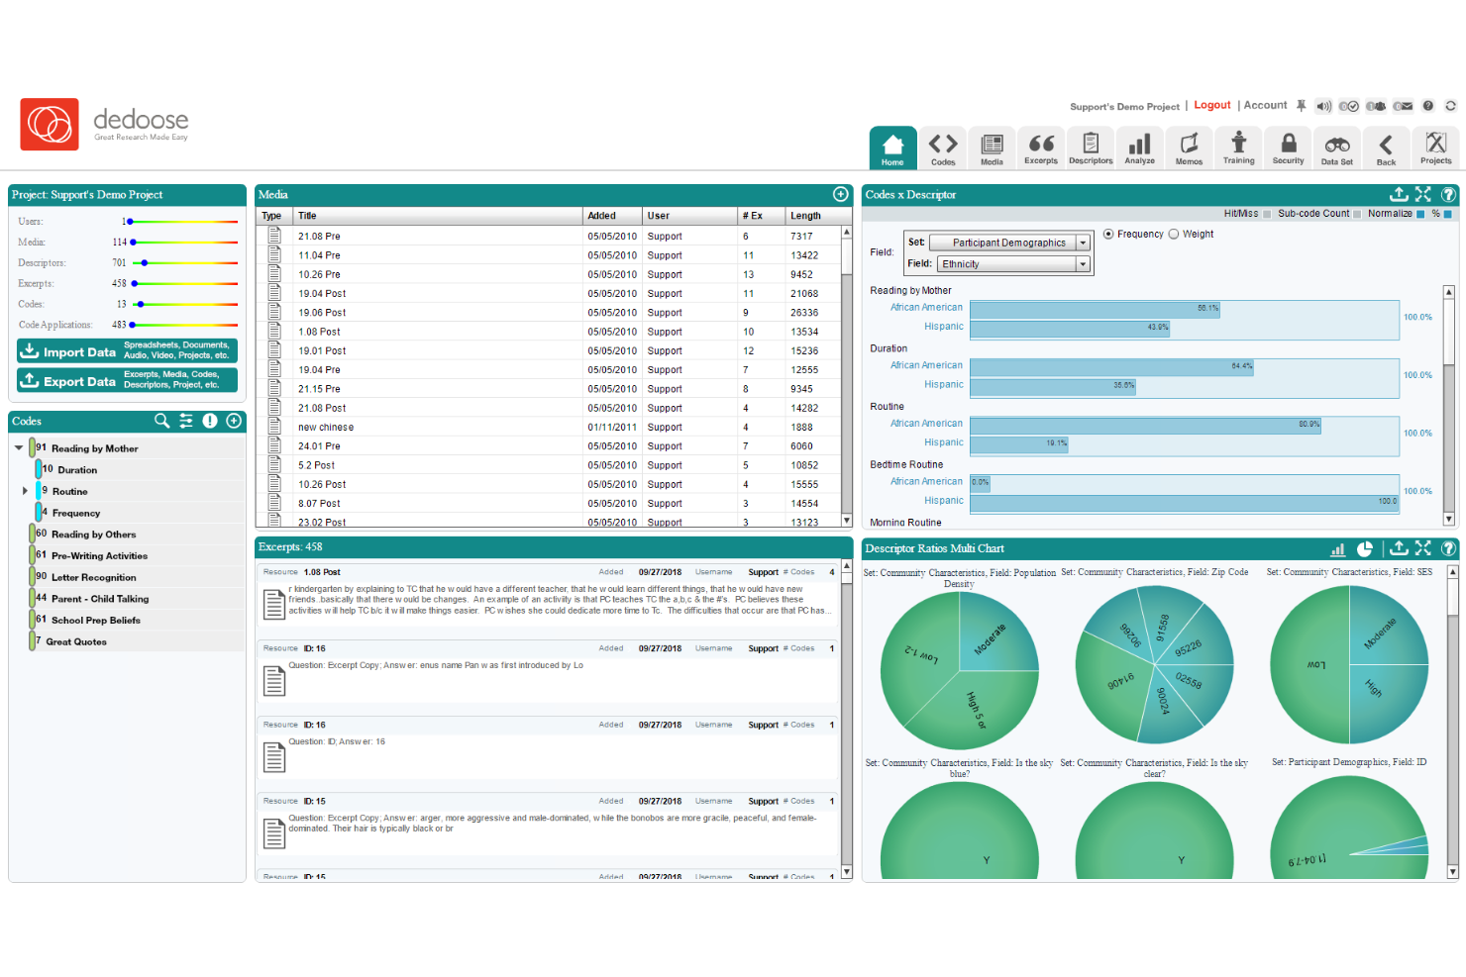Select the Weight radio button
This screenshot has height=977, width=1466.
tap(1174, 235)
